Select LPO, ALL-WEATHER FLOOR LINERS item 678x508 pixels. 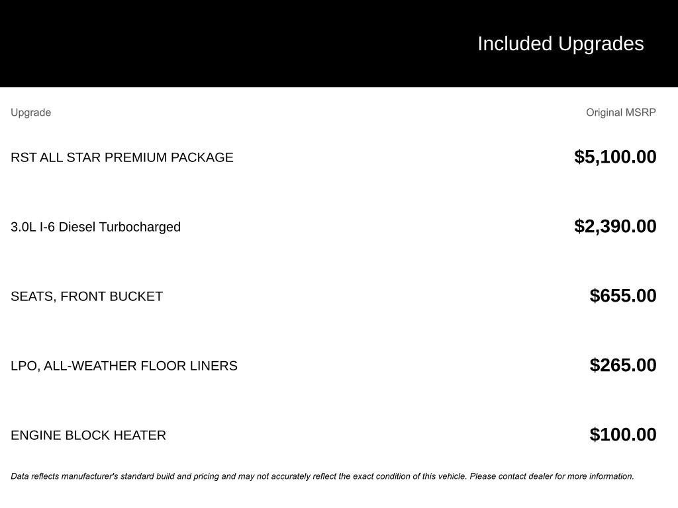124,366
